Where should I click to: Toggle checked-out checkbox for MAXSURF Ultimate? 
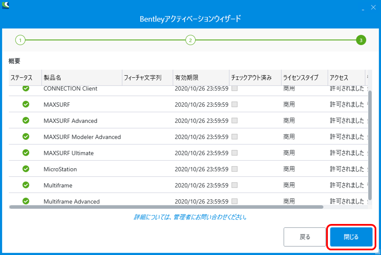pyautogui.click(x=234, y=153)
